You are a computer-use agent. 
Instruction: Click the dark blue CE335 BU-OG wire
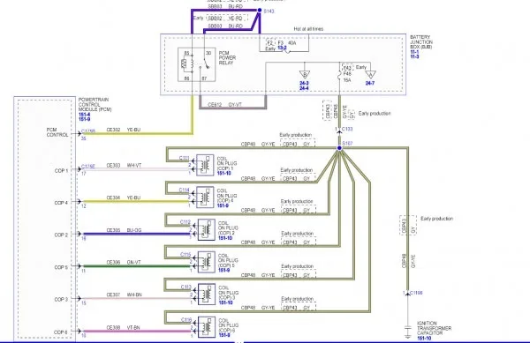click(x=137, y=234)
